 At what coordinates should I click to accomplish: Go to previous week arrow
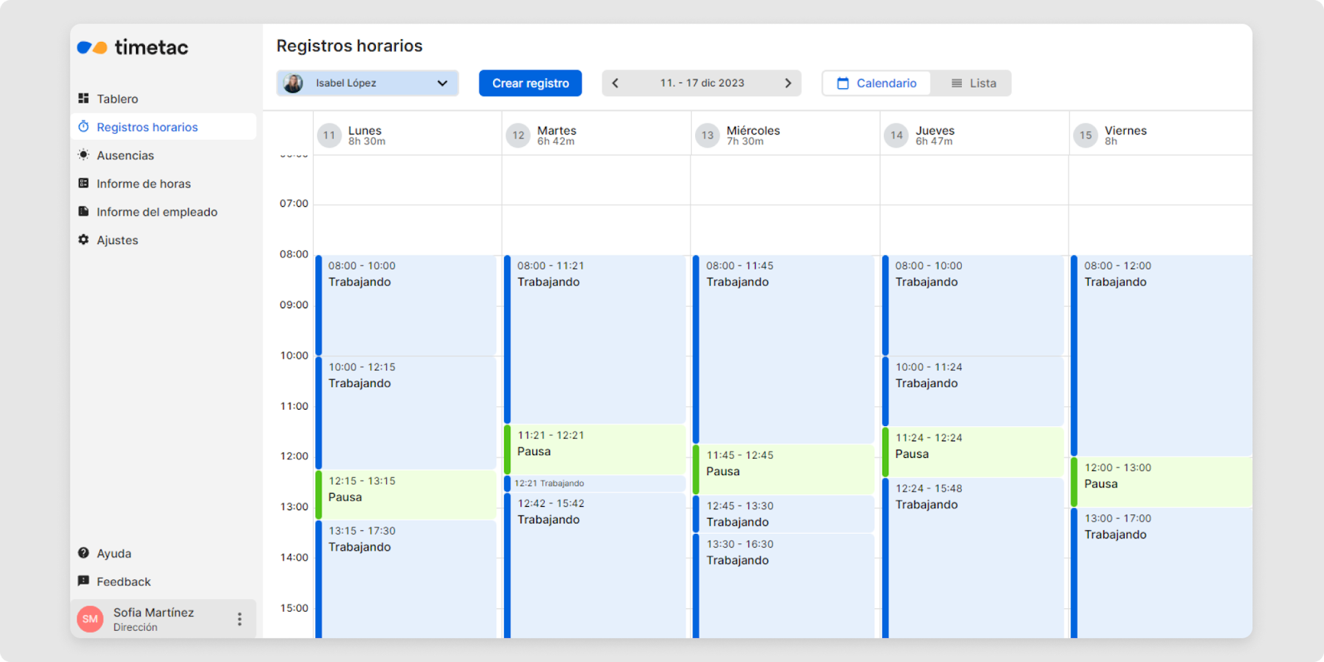[615, 83]
